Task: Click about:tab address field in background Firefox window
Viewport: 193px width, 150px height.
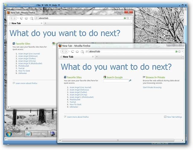Action: coord(81,18)
